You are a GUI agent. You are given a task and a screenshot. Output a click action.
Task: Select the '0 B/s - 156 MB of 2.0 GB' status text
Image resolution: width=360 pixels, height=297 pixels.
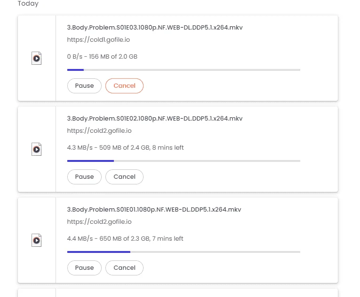(102, 57)
